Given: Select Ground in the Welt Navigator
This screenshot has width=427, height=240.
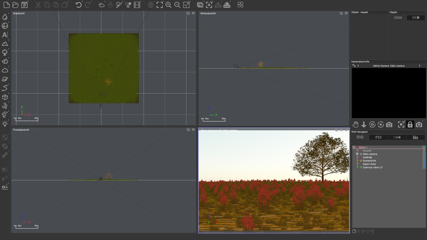Looking at the screenshot, I should (367, 151).
